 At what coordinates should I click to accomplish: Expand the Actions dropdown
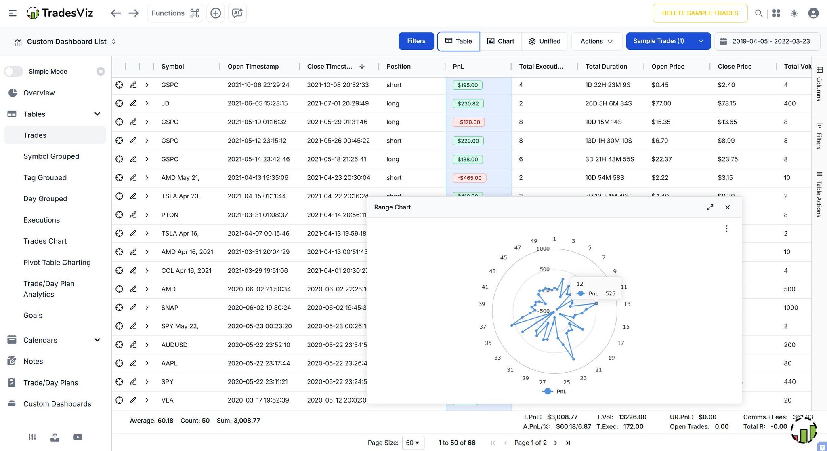tap(596, 41)
